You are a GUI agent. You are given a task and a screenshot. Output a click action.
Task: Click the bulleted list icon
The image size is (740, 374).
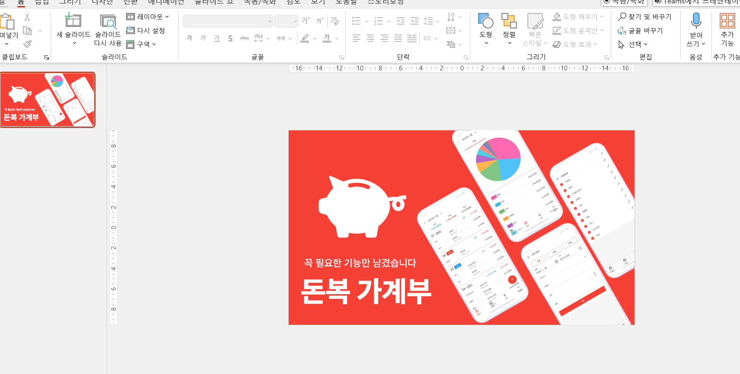click(356, 21)
